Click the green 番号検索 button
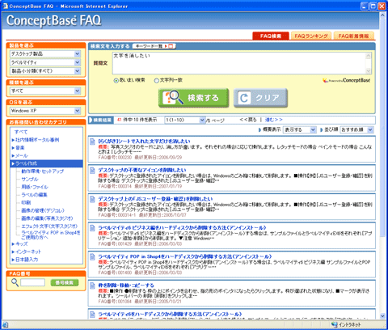The height and width of the screenshot is (330, 388). tap(65, 282)
